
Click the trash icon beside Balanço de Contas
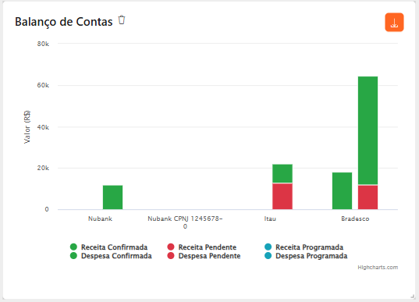pos(122,20)
